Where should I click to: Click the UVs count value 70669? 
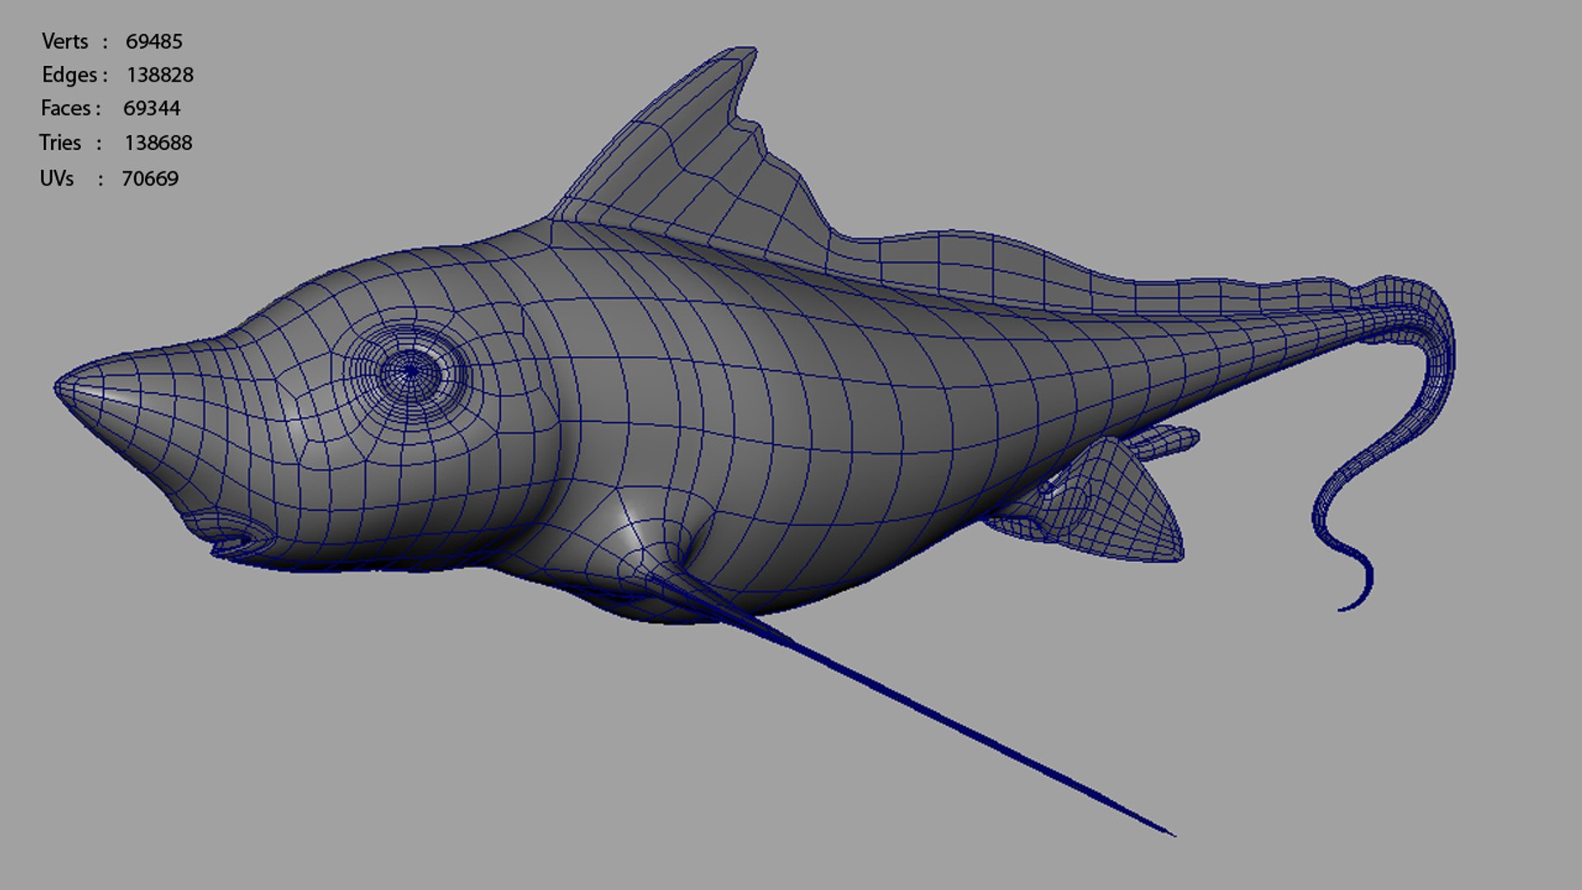pyautogui.click(x=150, y=179)
